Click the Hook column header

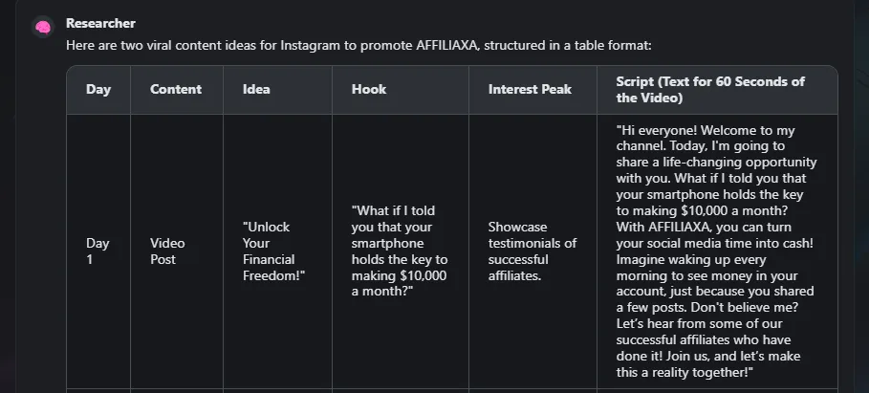pos(369,89)
